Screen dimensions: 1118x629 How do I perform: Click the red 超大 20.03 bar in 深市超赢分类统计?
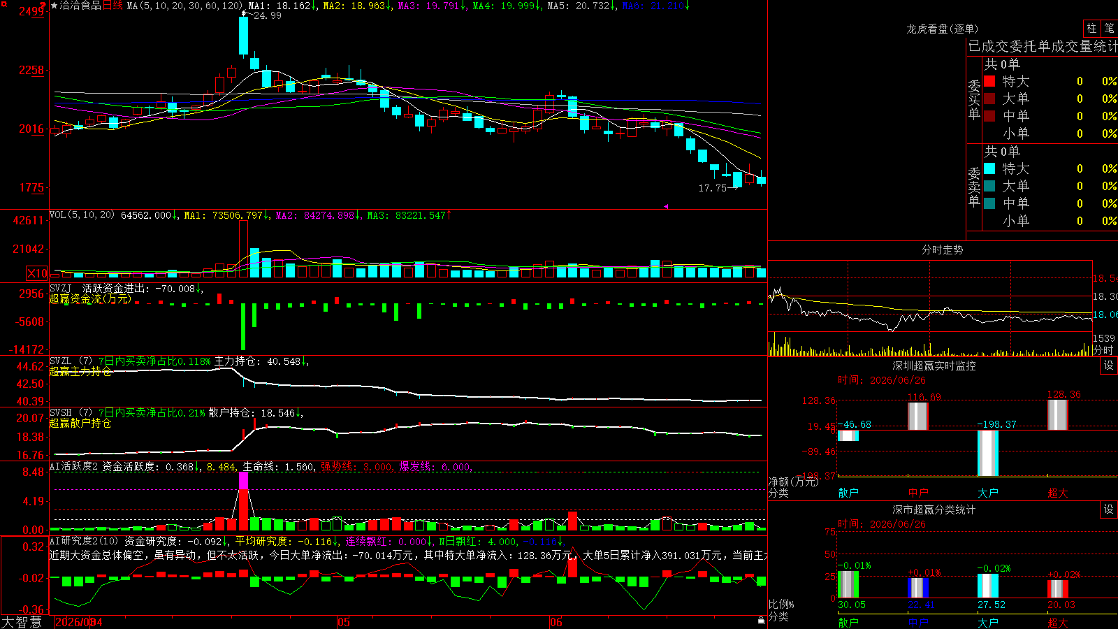pos(1058,589)
